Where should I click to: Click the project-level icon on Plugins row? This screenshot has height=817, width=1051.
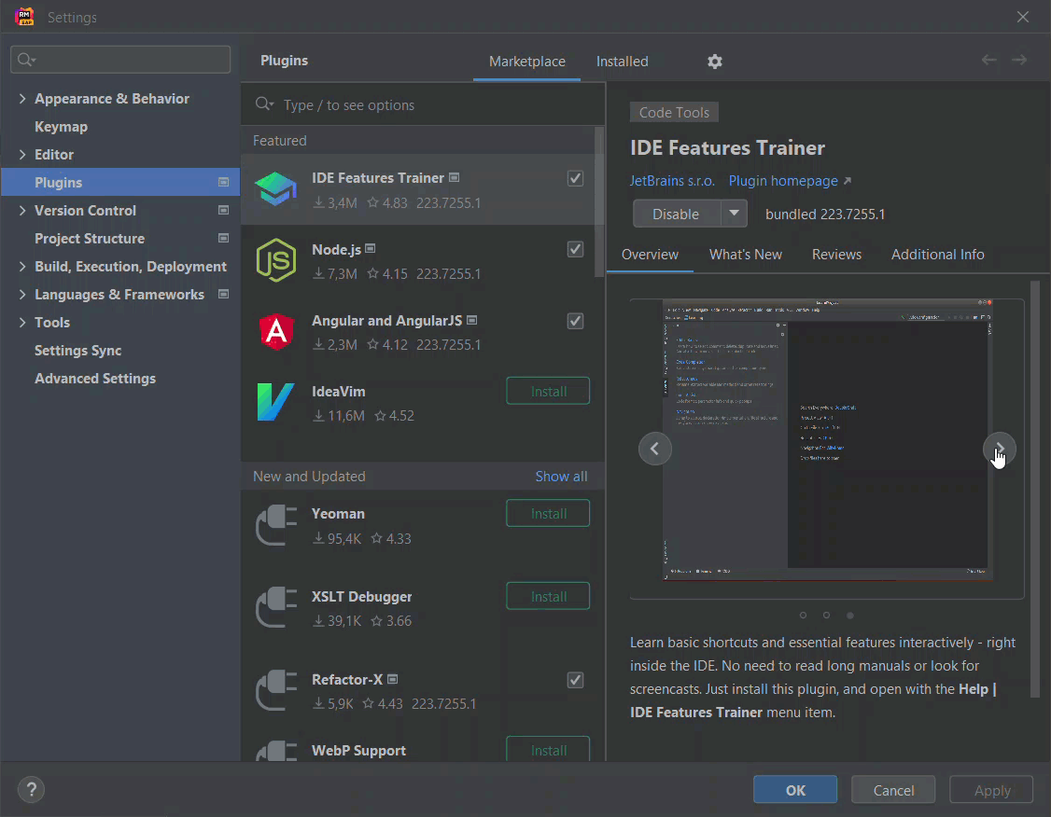click(x=224, y=182)
